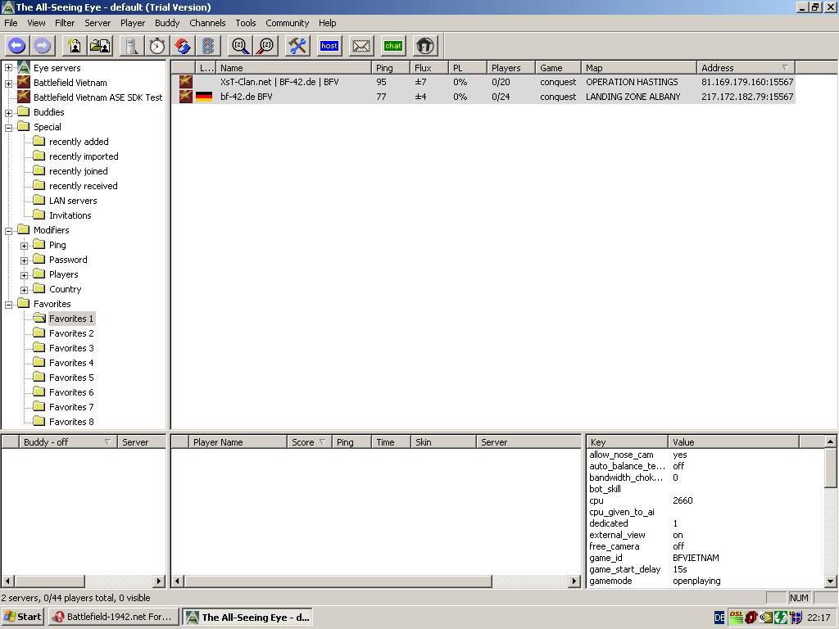The height and width of the screenshot is (629, 839).
Task: Sort server list by Ping column
Action: [x=390, y=68]
